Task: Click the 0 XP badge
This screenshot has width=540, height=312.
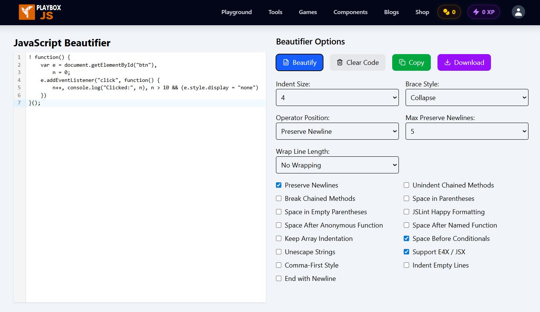Action: pyautogui.click(x=484, y=11)
